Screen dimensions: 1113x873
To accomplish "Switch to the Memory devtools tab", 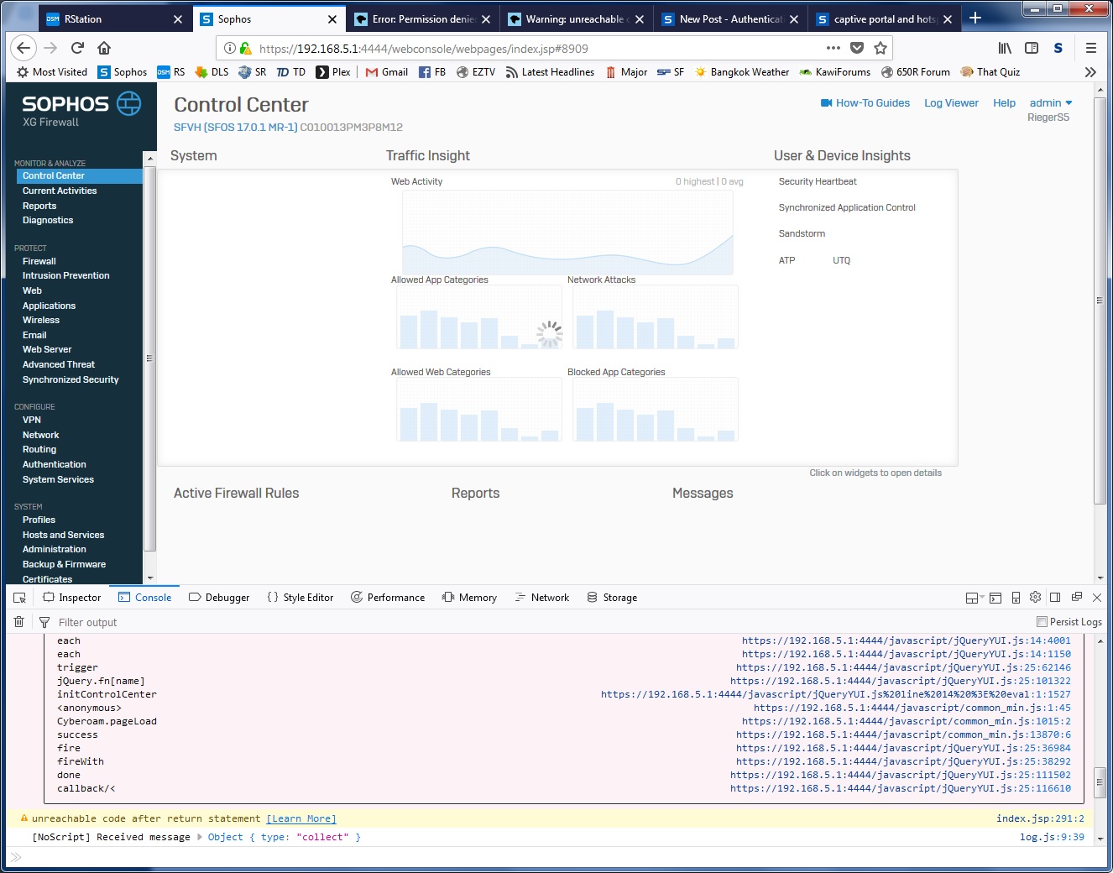I will point(469,598).
